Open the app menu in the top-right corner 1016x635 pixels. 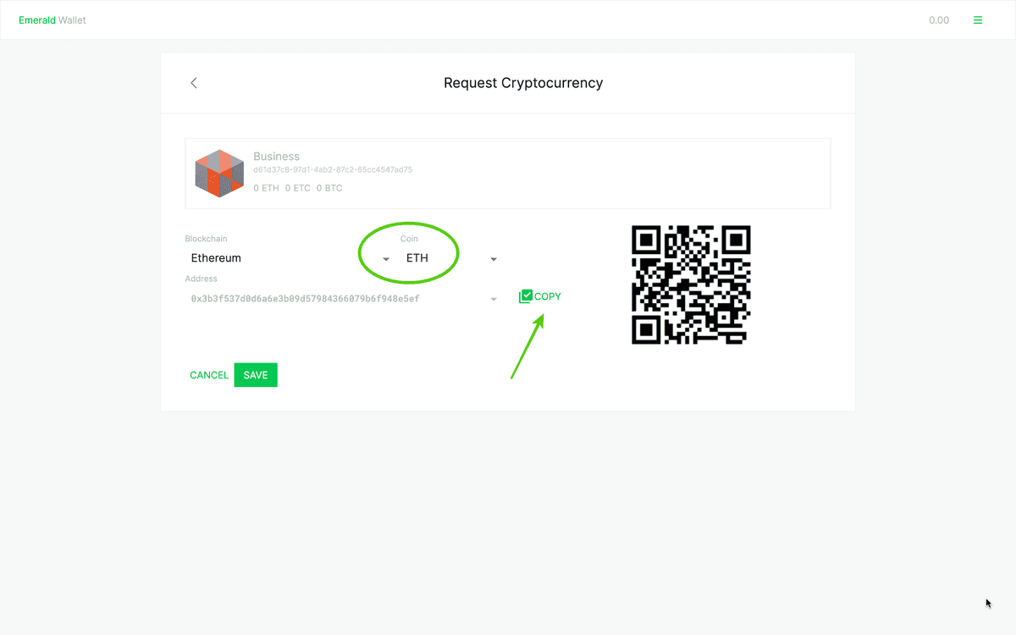pos(978,19)
